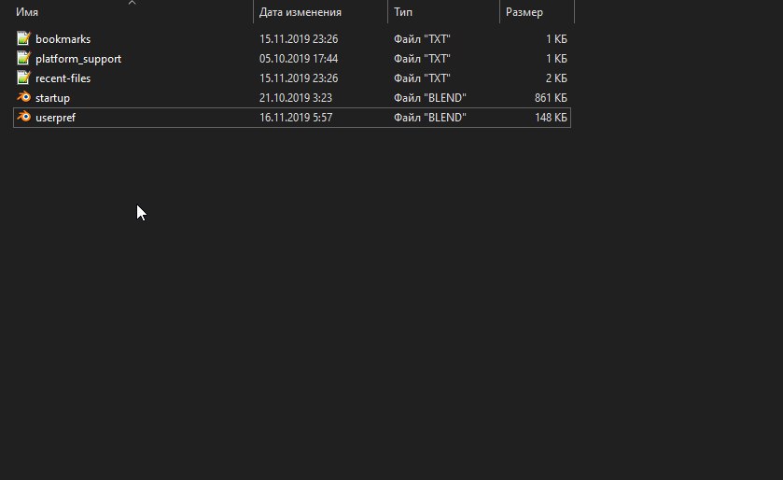Sort by Дата изменения column header

(301, 12)
